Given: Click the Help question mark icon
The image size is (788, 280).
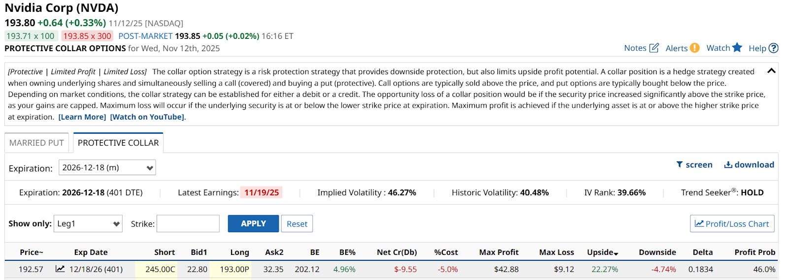Looking at the screenshot, I should pyautogui.click(x=774, y=48).
